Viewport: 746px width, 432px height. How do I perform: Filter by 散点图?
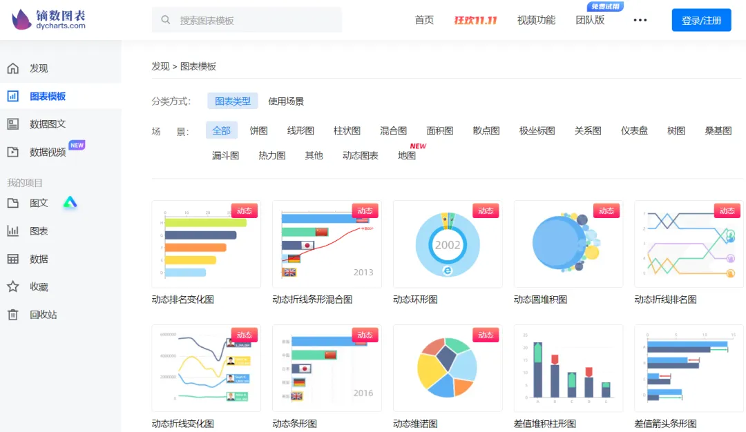click(486, 130)
